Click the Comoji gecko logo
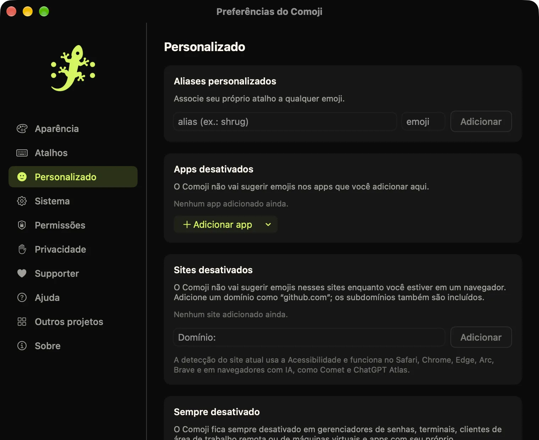The image size is (539, 440). point(73,68)
